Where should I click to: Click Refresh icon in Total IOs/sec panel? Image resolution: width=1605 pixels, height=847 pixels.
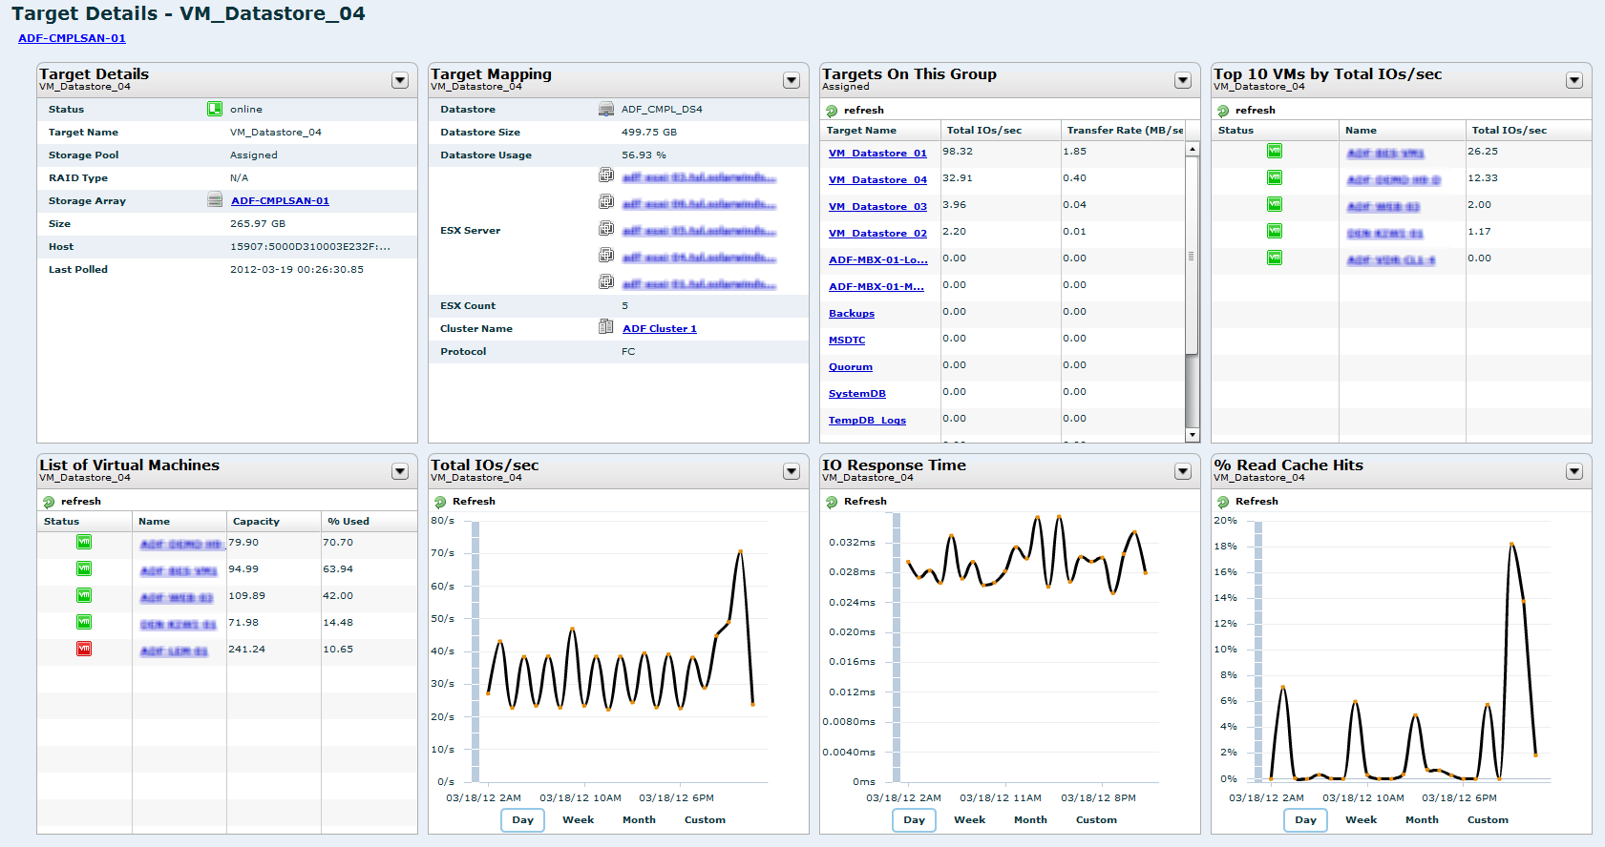tap(440, 502)
